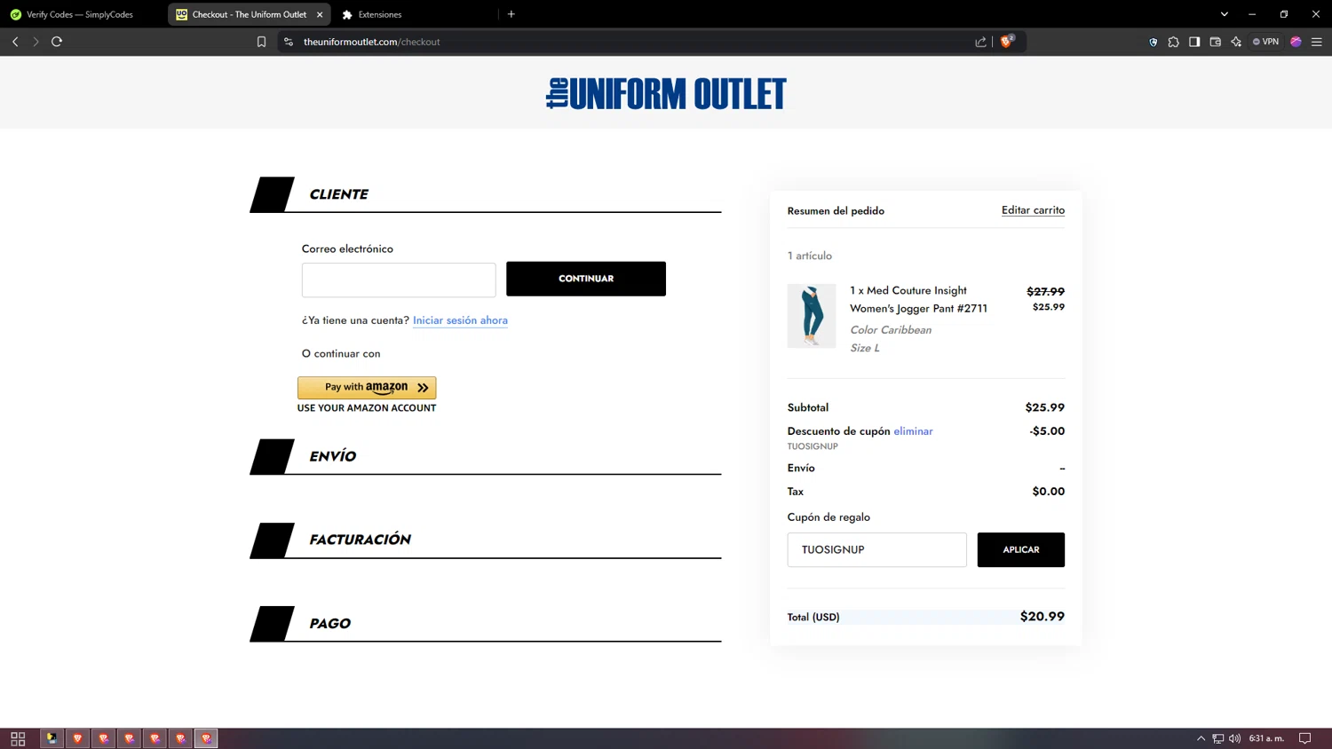Click the VPN button in the toolbar
Image resolution: width=1332 pixels, height=749 pixels.
(1265, 42)
